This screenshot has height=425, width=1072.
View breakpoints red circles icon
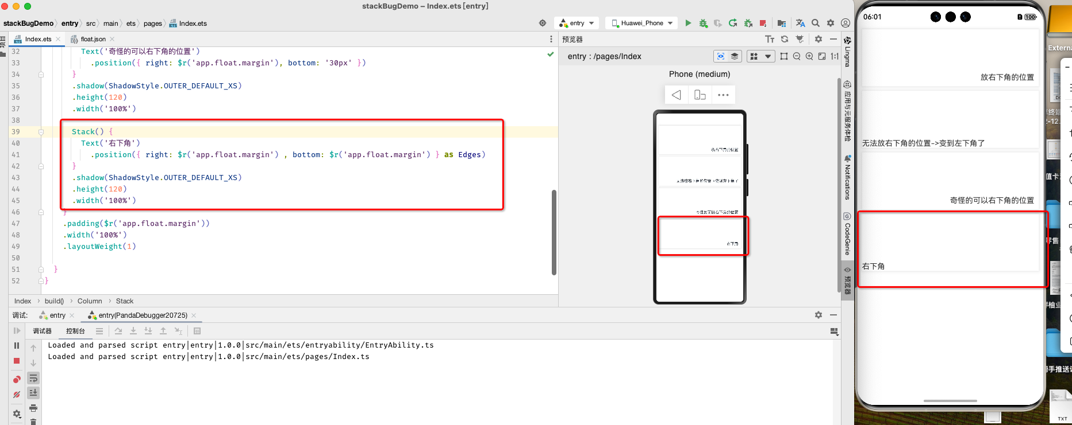point(17,379)
